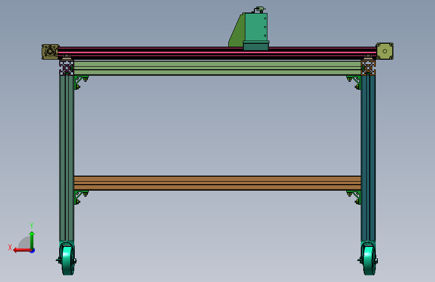Click the blue Z axis dot of triad
The height and width of the screenshot is (282, 435).
pyautogui.click(x=33, y=251)
